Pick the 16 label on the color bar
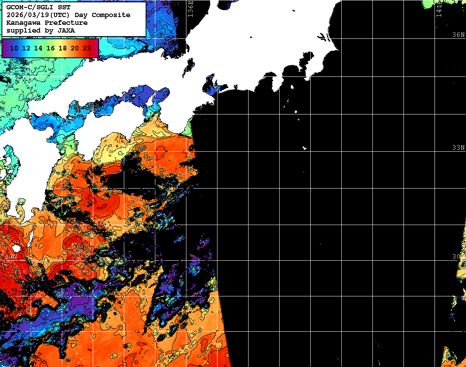Image resolution: width=466 pixels, height=367 pixels. point(50,48)
